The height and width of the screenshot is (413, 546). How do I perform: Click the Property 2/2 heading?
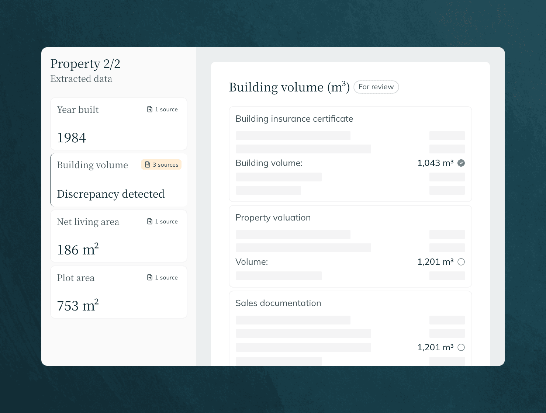tap(85, 64)
